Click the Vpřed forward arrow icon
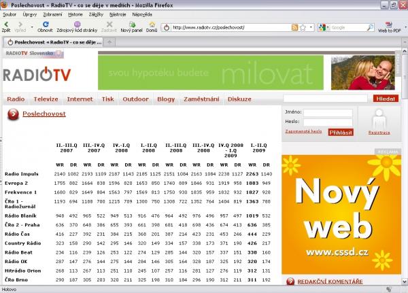The image size is (408, 293). [20, 24]
